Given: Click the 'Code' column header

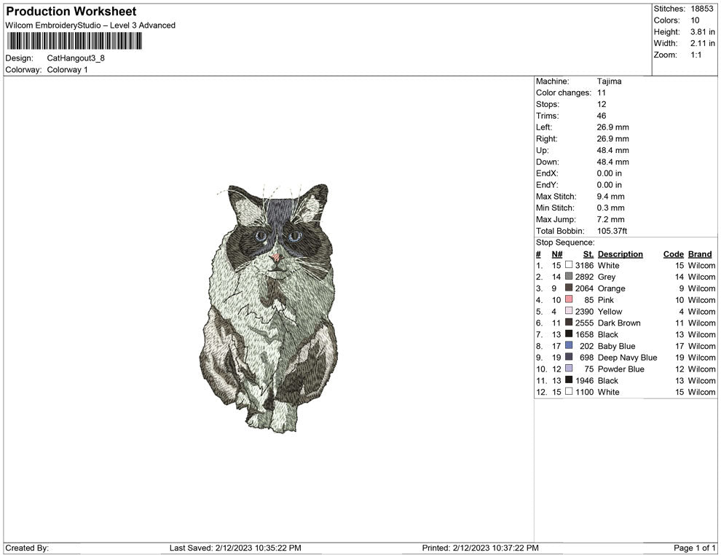Looking at the screenshot, I should pyautogui.click(x=674, y=254).
